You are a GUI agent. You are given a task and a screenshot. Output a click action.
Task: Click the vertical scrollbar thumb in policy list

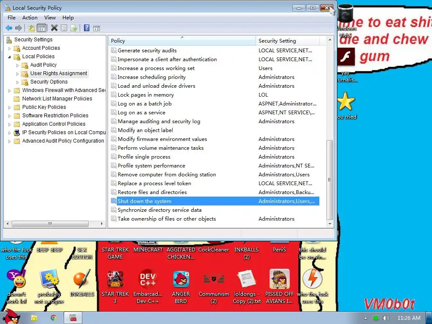tap(329, 180)
